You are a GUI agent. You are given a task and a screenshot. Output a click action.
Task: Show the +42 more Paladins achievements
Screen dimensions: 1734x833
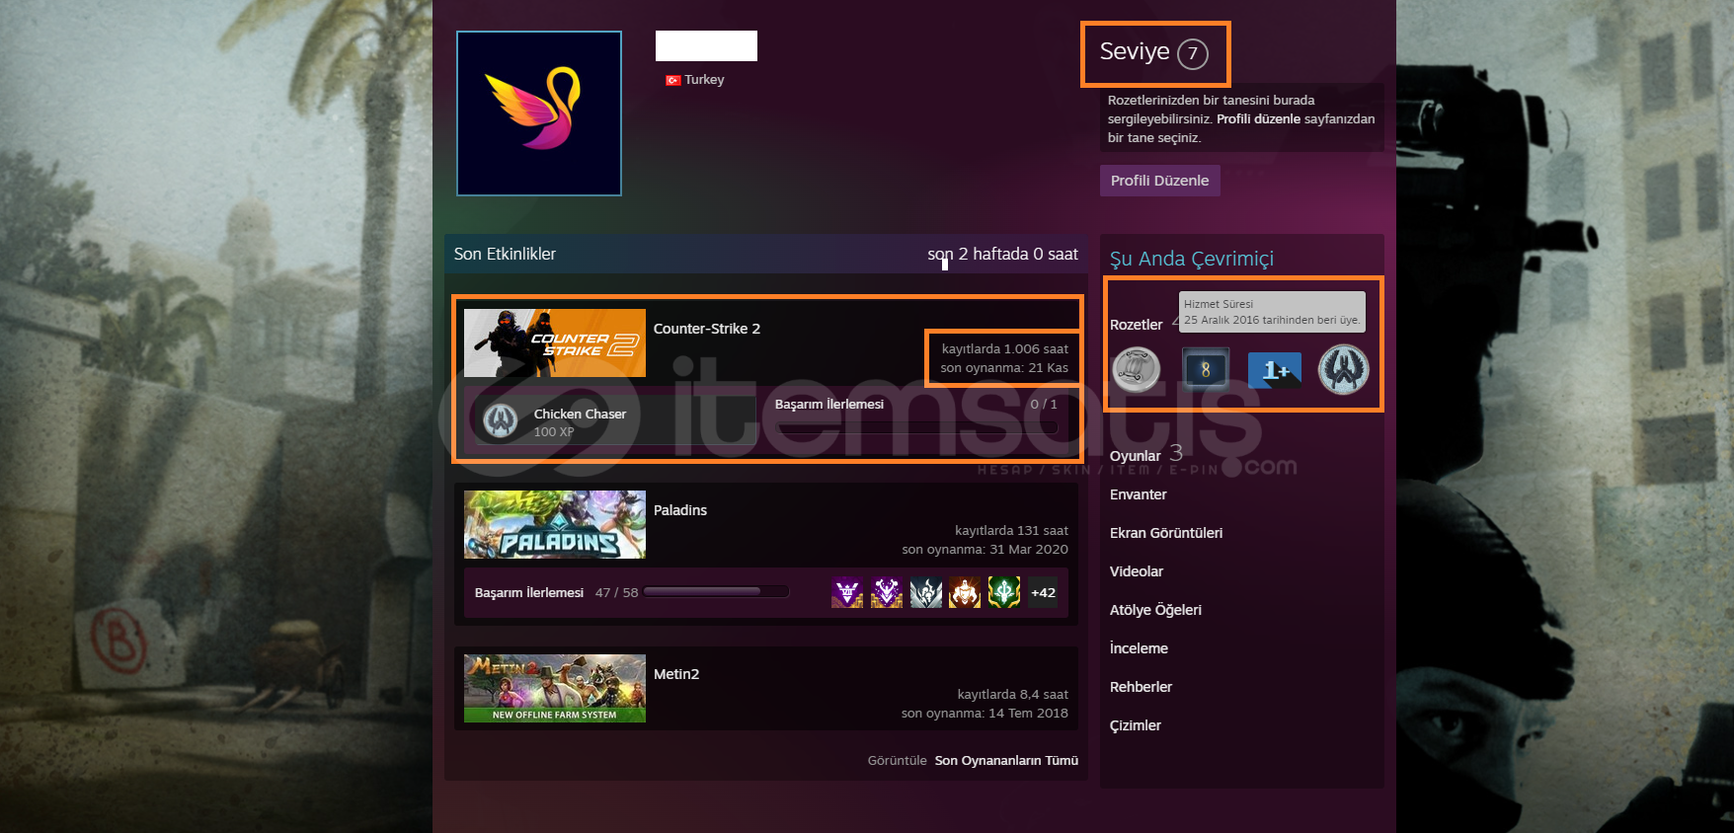coord(1043,592)
